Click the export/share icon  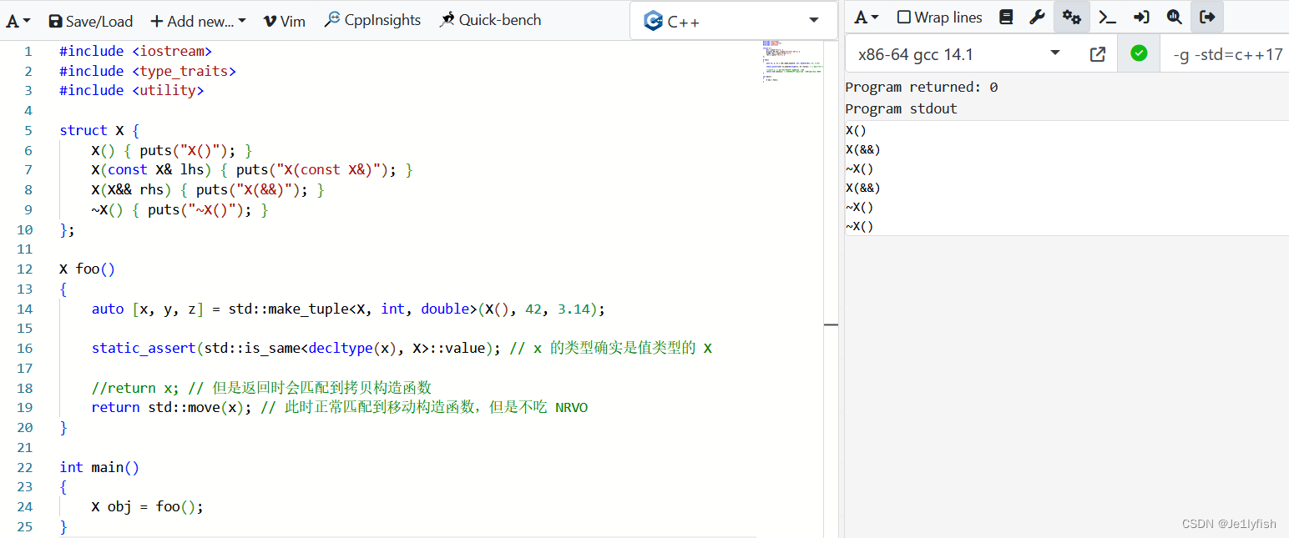pyautogui.click(x=1207, y=16)
